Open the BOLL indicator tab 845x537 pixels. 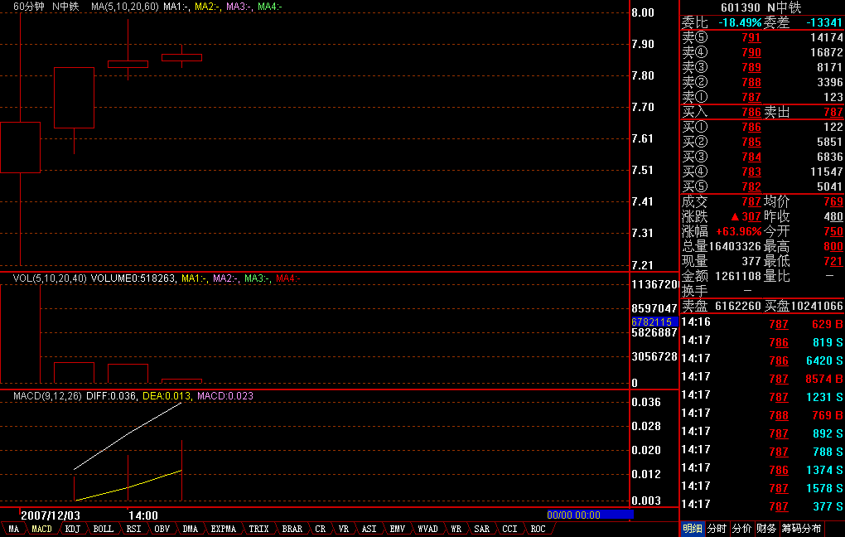click(103, 529)
